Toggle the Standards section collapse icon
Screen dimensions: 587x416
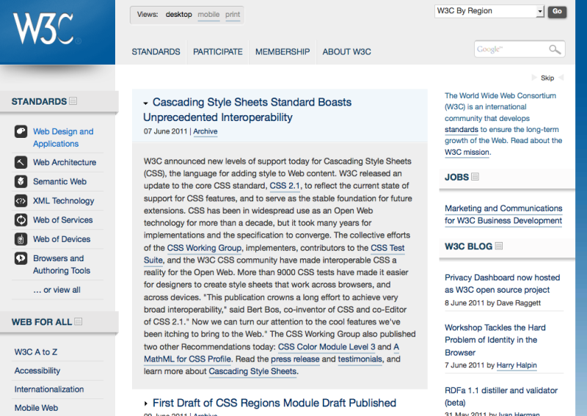73,101
